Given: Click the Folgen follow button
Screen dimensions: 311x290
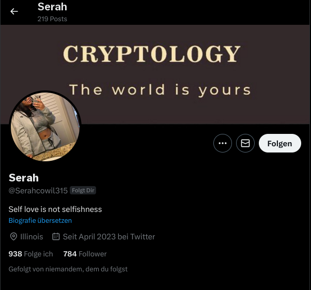Looking at the screenshot, I should pyautogui.click(x=280, y=143).
